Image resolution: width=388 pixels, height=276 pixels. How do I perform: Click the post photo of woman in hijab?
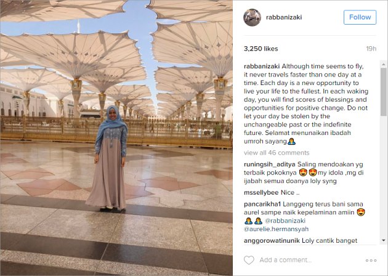(116, 138)
